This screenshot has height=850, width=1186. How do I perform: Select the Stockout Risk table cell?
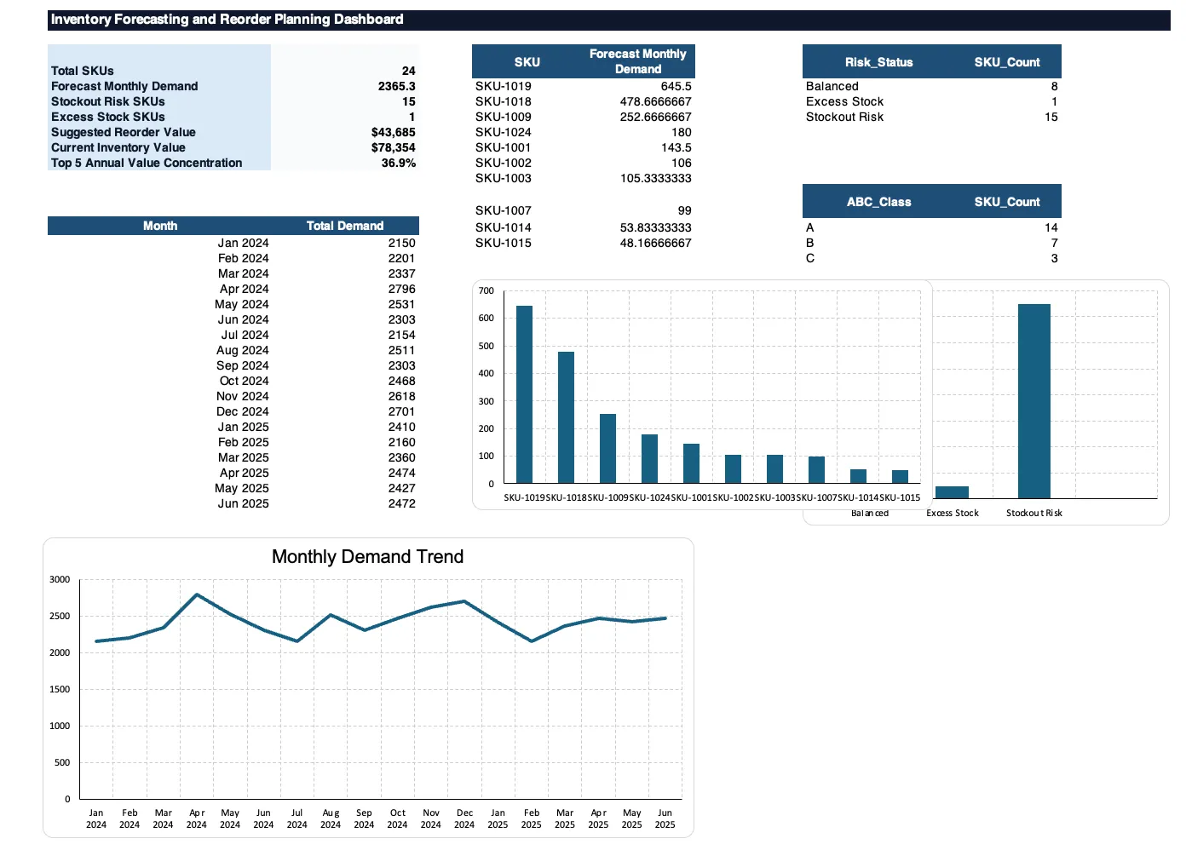pyautogui.click(x=844, y=117)
